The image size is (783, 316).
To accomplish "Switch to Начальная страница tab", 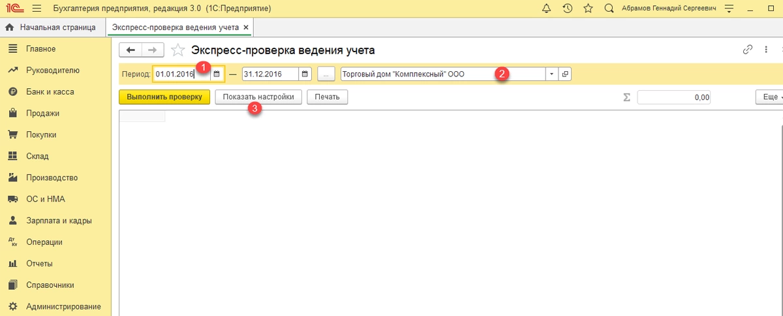I will point(52,27).
